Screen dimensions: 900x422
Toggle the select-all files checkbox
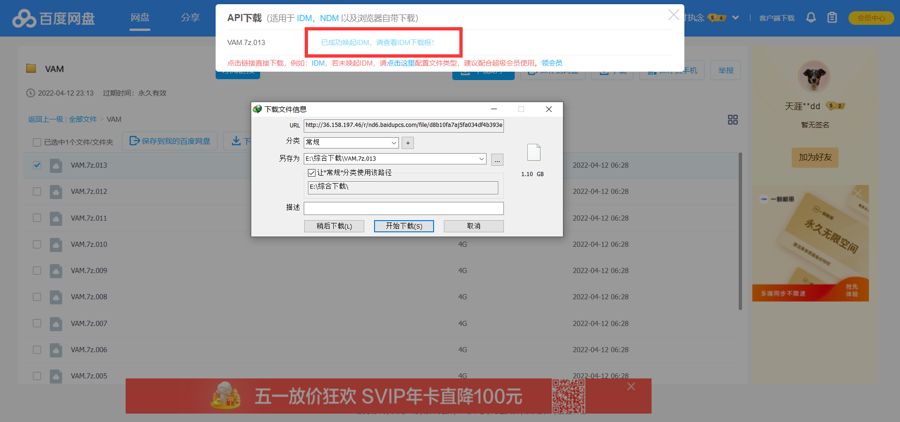click(37, 142)
